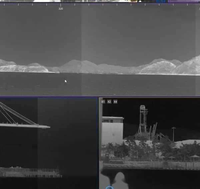
Task: Select the bridge thermal camera view
Action: coord(49,143)
